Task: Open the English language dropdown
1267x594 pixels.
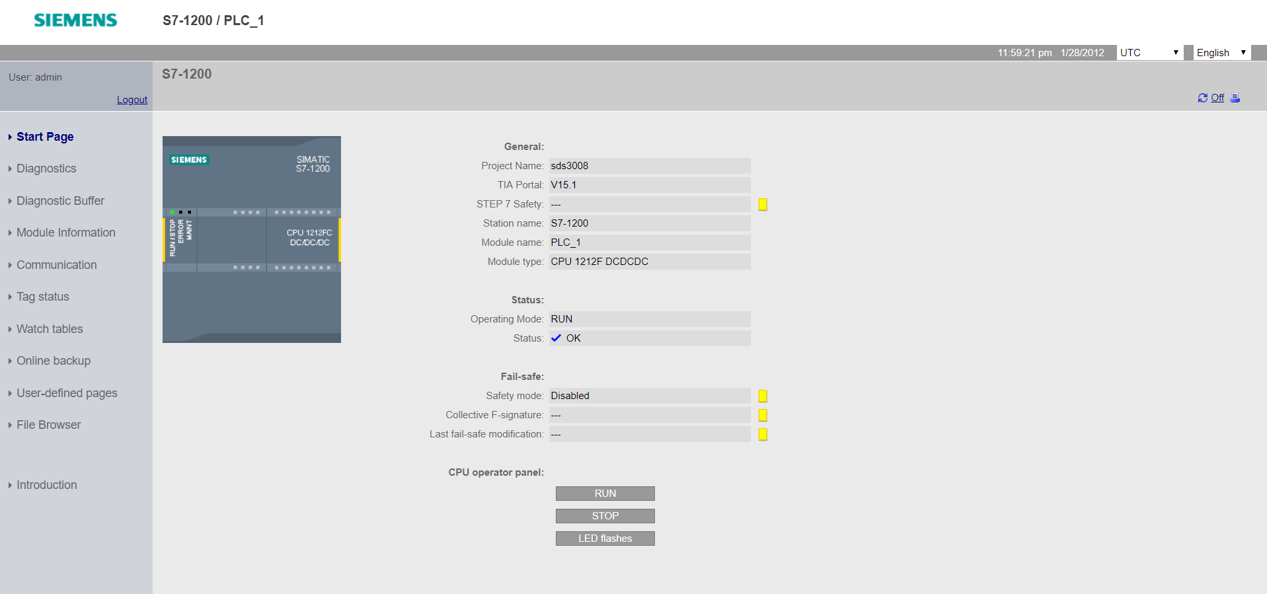Action: [x=1222, y=53]
